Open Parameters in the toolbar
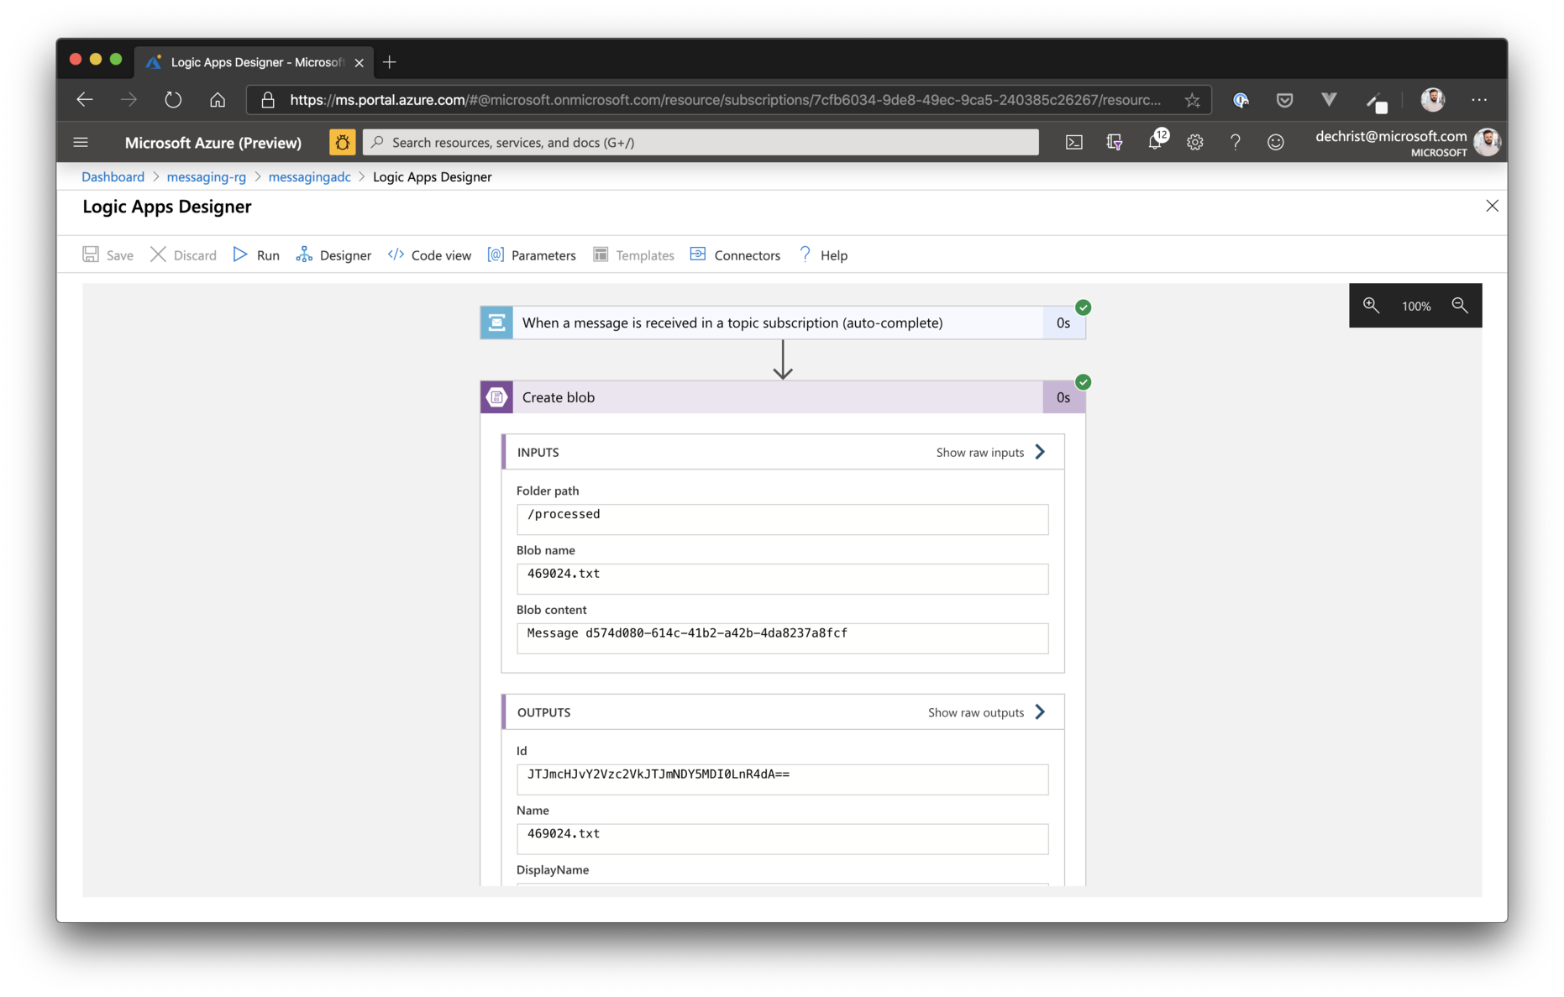This screenshot has height=997, width=1564. [x=532, y=255]
